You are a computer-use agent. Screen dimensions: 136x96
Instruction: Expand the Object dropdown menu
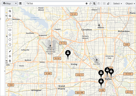pyautogui.click(x=130, y=4)
